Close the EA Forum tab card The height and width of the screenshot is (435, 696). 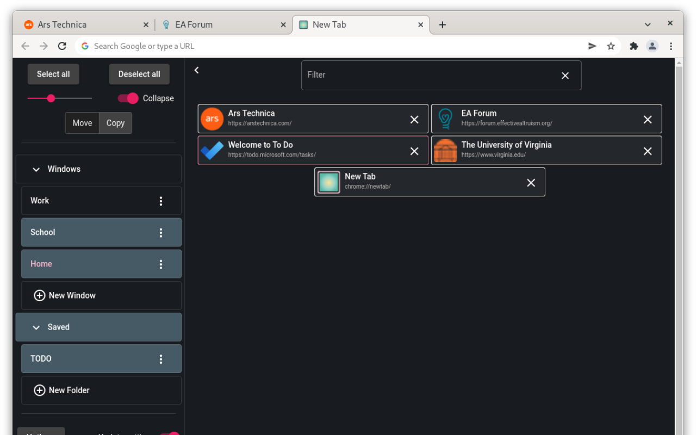648,120
